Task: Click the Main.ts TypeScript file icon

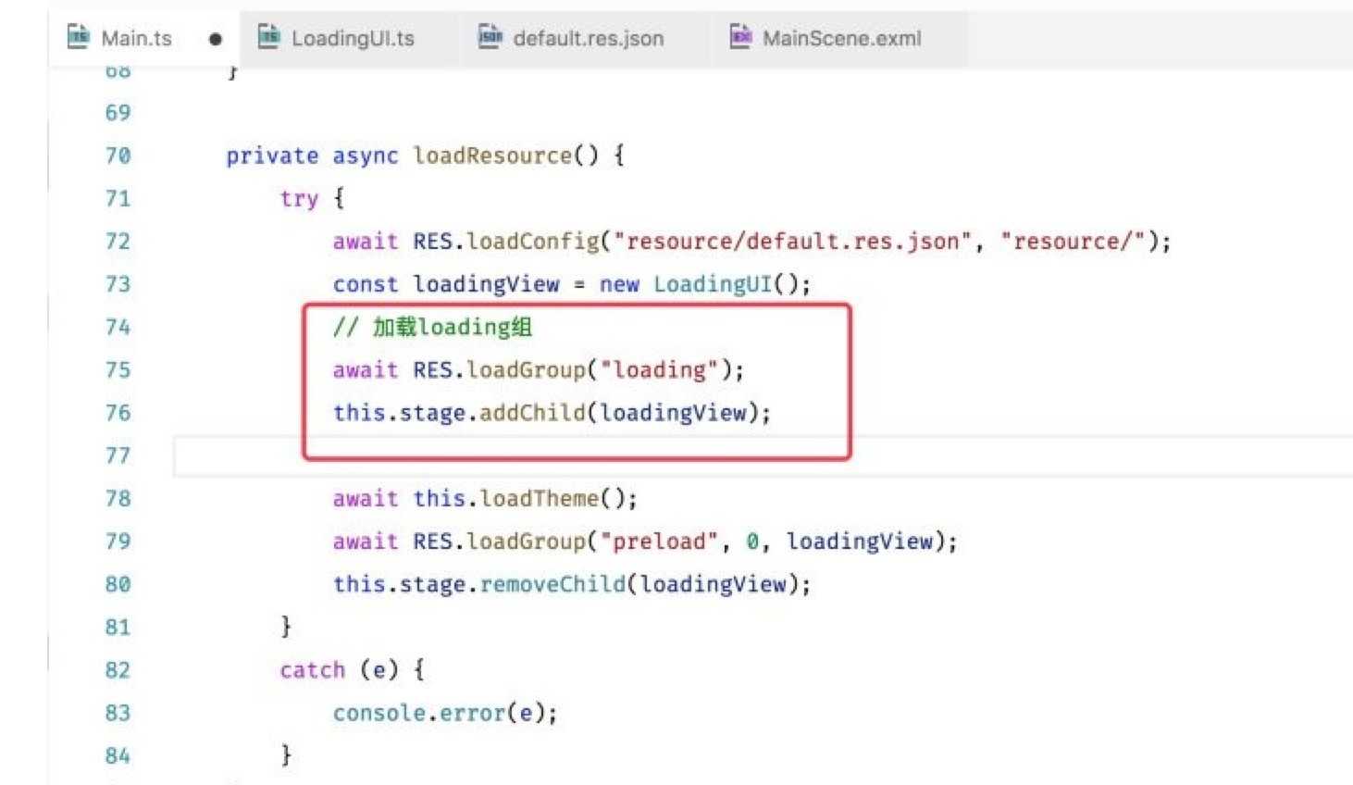Action: point(78,37)
